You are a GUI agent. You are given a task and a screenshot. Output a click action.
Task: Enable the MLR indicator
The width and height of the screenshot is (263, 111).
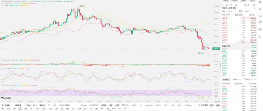pyautogui.click(x=172, y=105)
